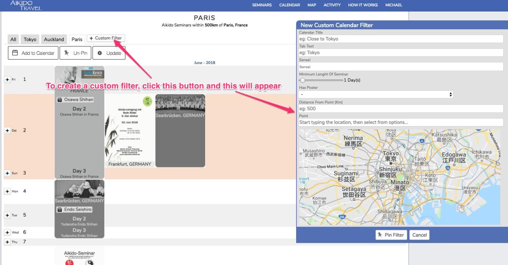Un-Pin the Paris calendar filter
The image size is (508, 265).
coord(75,53)
